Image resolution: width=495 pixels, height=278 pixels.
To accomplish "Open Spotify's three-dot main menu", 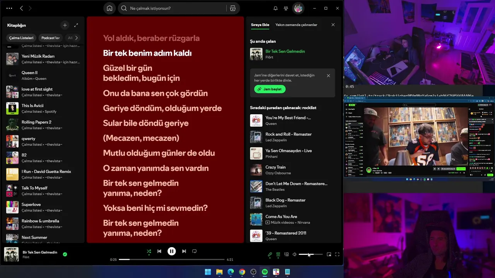I will tap(9, 8).
